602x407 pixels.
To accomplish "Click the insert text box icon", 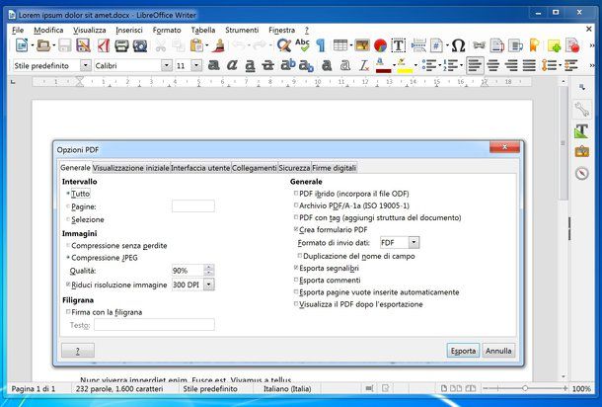I will (x=399, y=45).
